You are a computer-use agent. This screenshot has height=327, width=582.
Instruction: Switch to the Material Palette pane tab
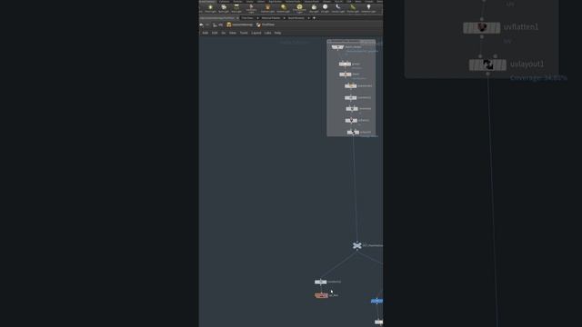[x=271, y=18]
